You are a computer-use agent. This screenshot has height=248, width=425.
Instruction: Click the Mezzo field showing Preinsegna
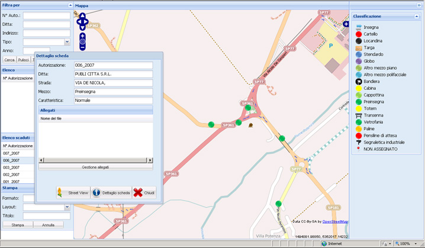click(x=114, y=92)
